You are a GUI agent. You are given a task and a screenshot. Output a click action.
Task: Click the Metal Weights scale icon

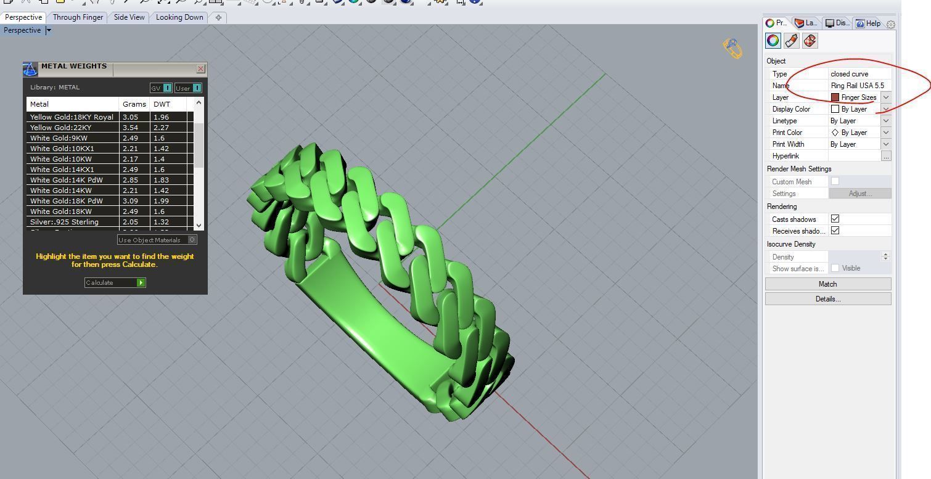pyautogui.click(x=30, y=69)
